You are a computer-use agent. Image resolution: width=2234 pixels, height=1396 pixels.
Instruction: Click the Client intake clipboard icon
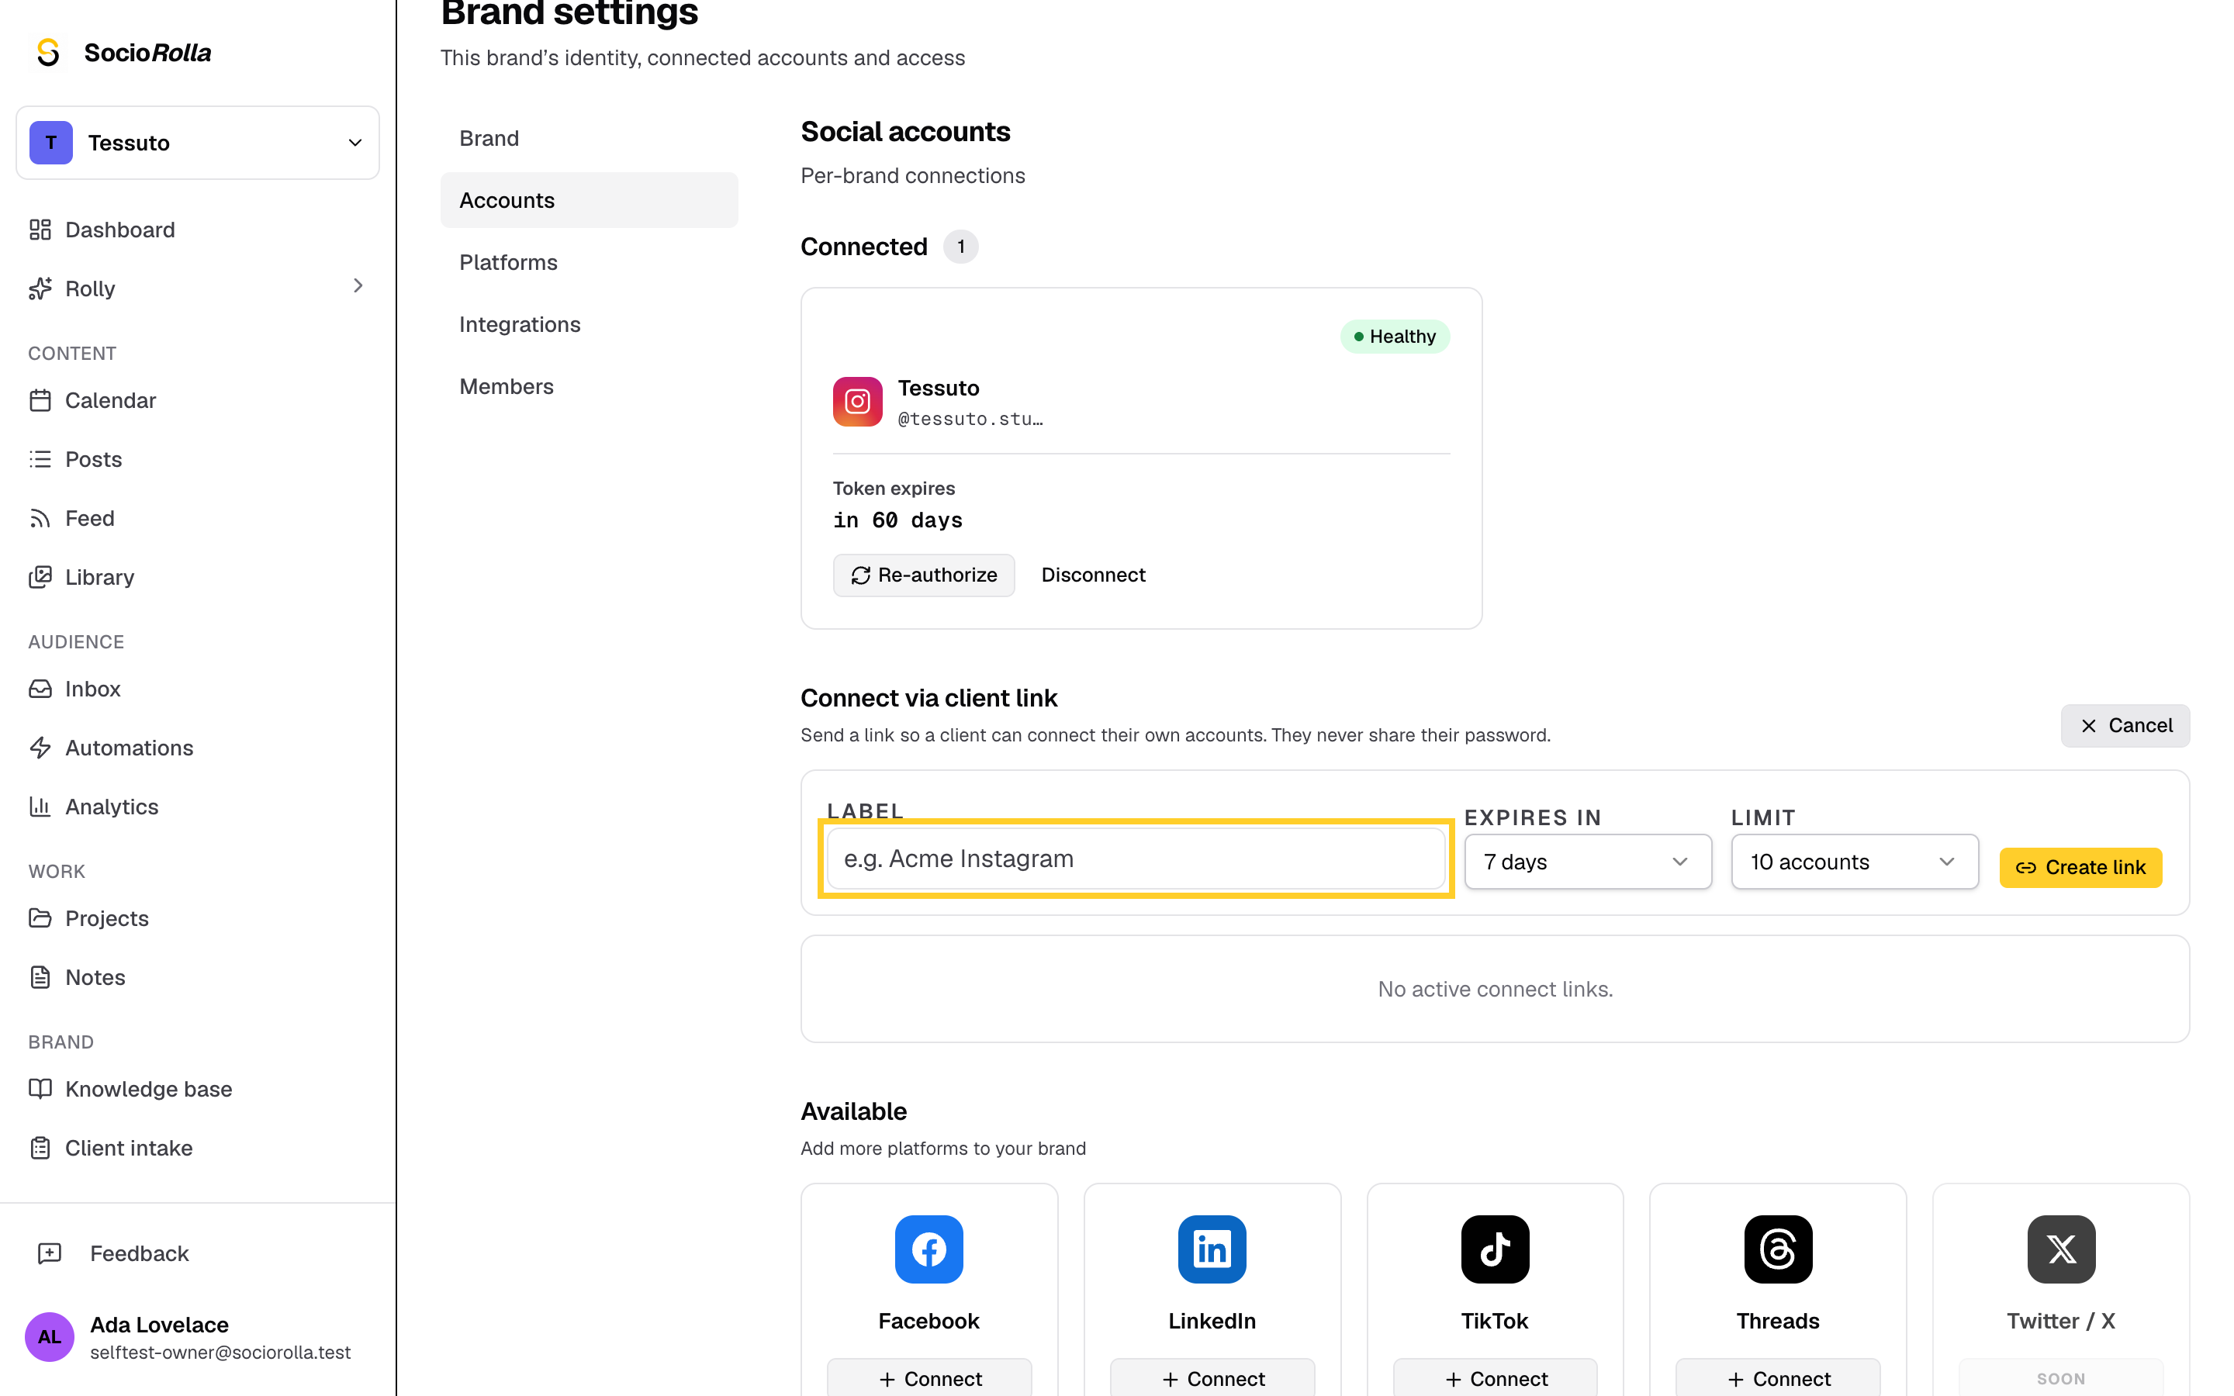(40, 1149)
